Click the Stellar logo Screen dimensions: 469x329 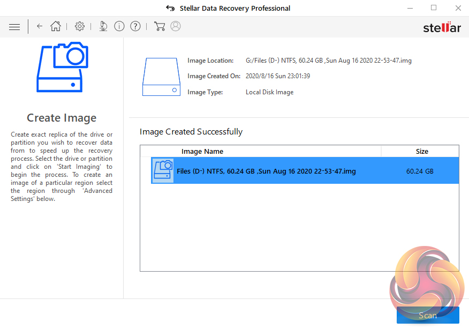pyautogui.click(x=442, y=27)
